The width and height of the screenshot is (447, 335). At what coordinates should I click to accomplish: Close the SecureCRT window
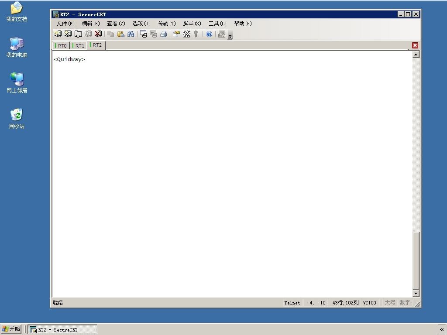(416, 14)
